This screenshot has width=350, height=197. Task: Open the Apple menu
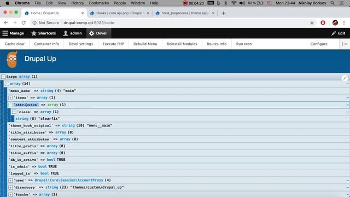pyautogui.click(x=7, y=3)
